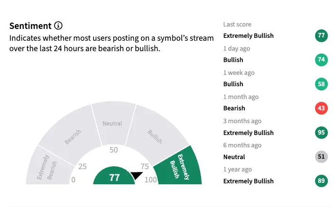This screenshot has height=207, width=335.
Task: Click the 74 score badge for 1 day ago
Action: click(321, 60)
